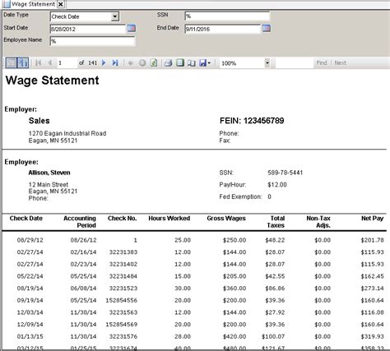Go to next report page
The image size is (390, 351).
point(104,63)
